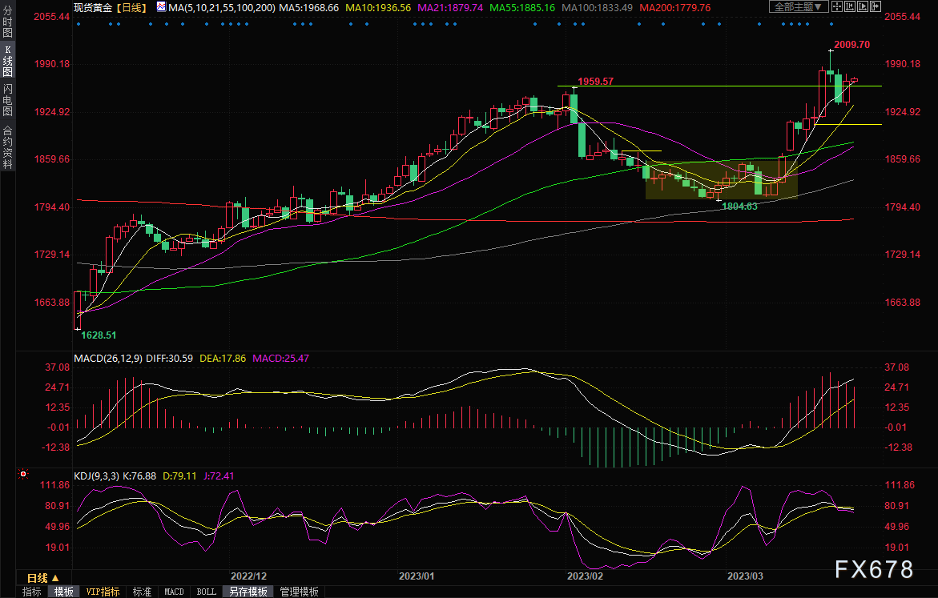This screenshot has width=938, height=598.
Task: Click the MACD:25.47 value
Action: pos(280,359)
